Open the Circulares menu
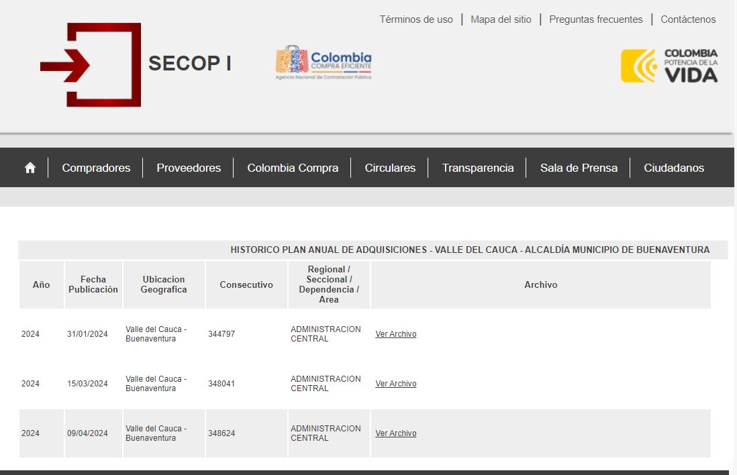 click(x=390, y=168)
